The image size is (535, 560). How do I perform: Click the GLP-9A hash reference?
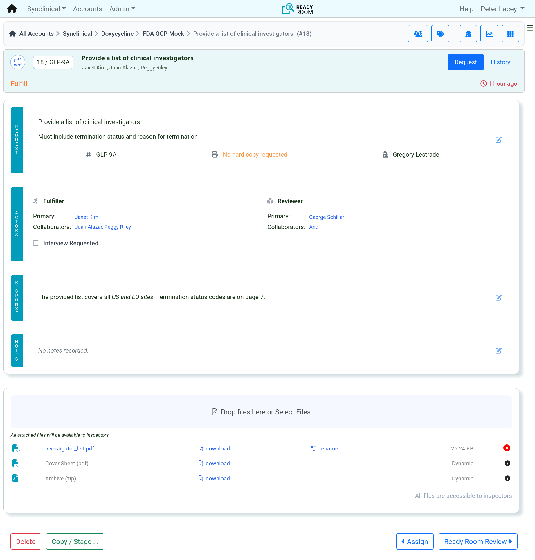[x=101, y=155]
